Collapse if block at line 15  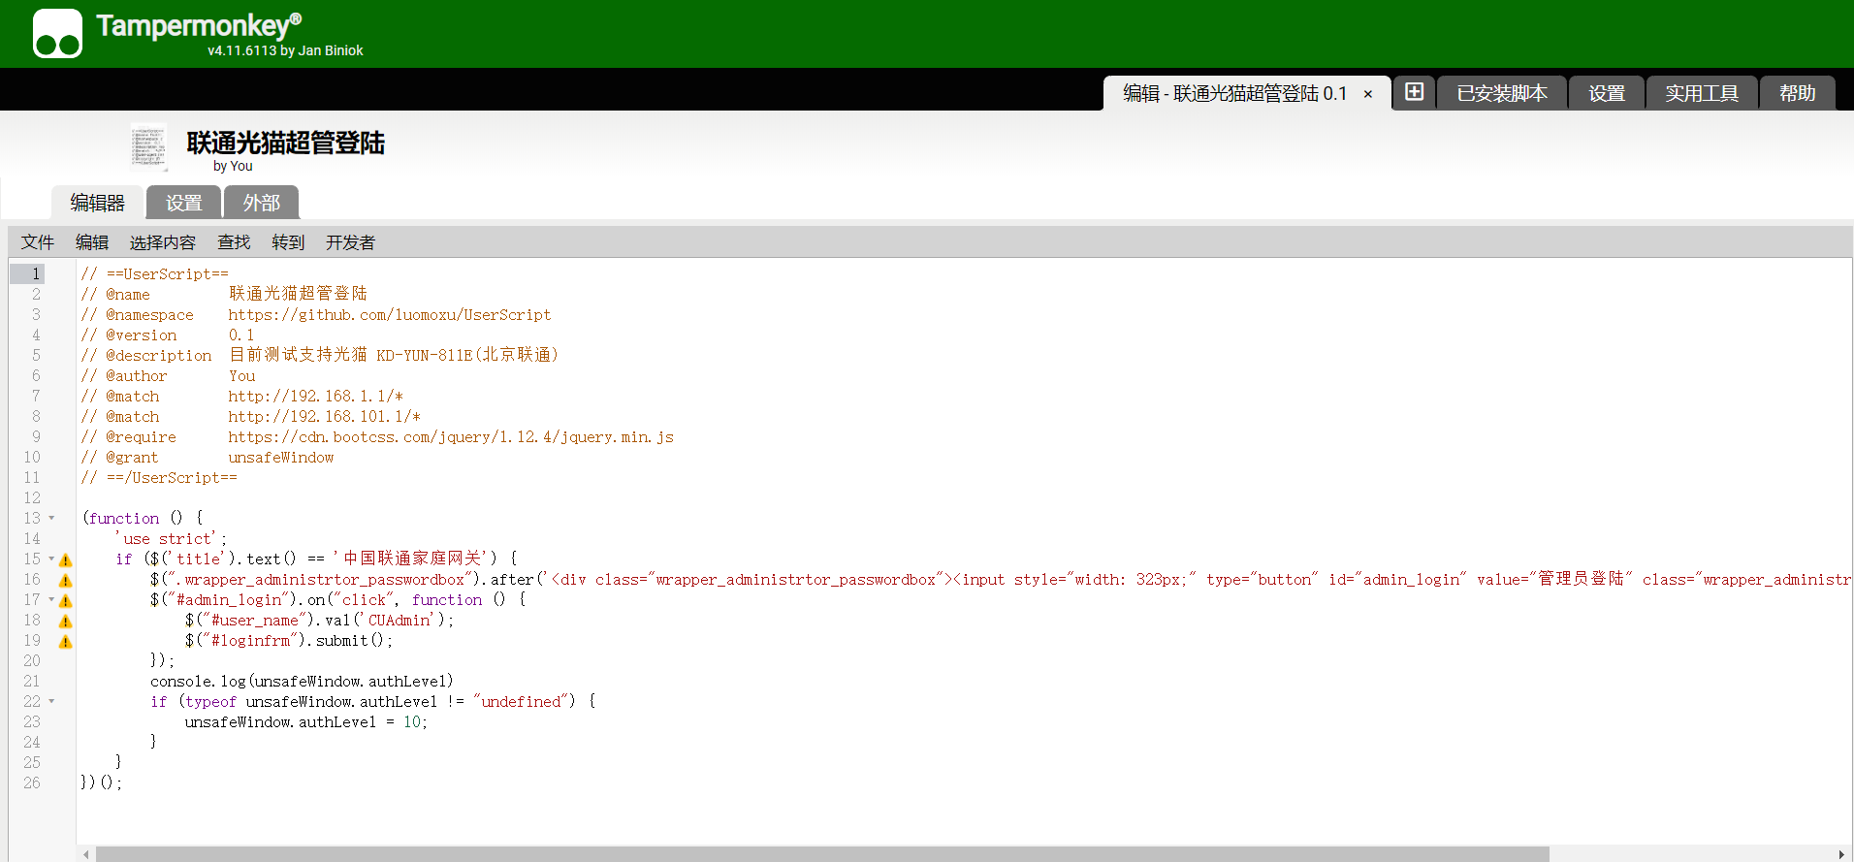click(51, 559)
